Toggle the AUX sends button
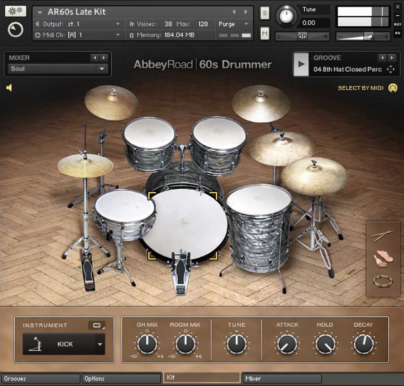This screenshot has width=404, height=386. pyautogui.click(x=398, y=24)
